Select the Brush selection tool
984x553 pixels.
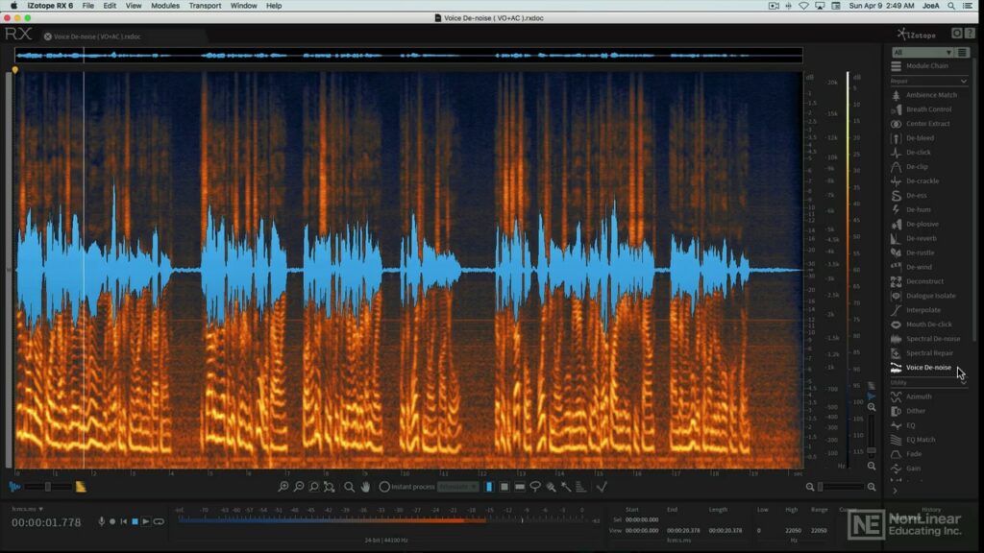tap(551, 487)
